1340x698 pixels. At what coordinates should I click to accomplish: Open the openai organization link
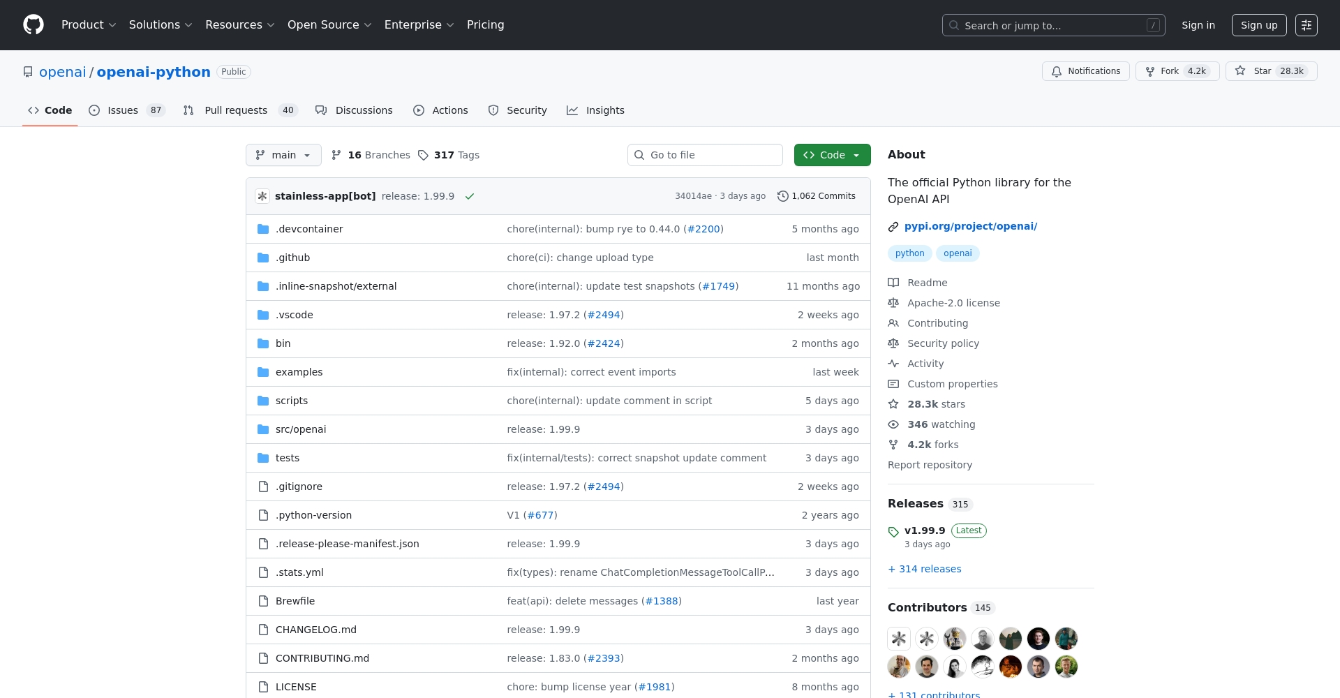pos(63,72)
